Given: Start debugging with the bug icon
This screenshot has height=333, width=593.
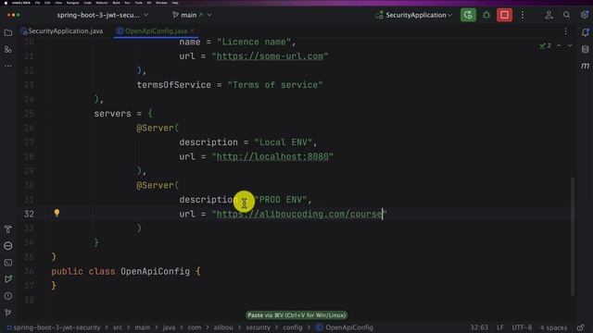Looking at the screenshot, I should click(486, 15).
